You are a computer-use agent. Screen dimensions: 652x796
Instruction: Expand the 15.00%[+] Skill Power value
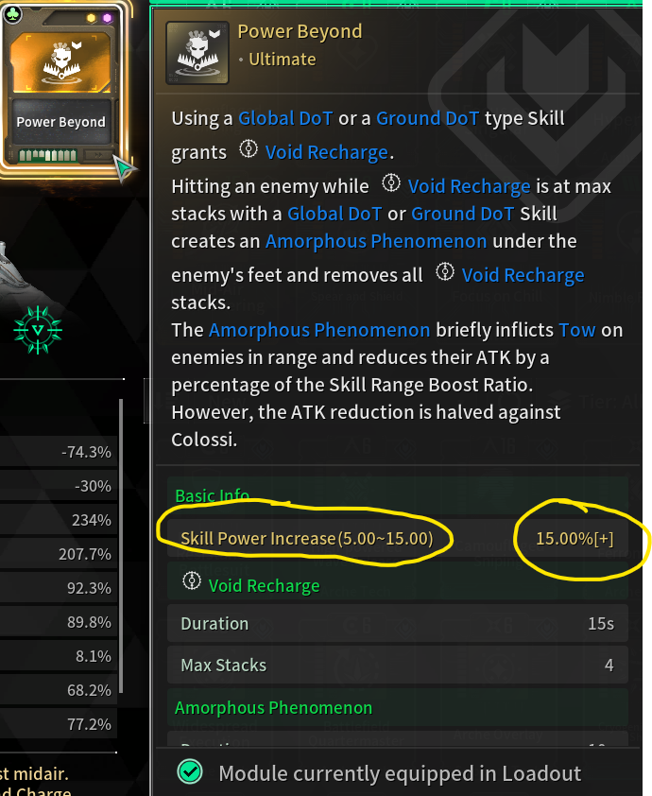[575, 539]
